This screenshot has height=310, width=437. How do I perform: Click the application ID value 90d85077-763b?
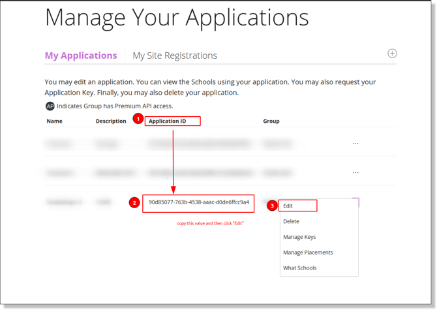(198, 202)
